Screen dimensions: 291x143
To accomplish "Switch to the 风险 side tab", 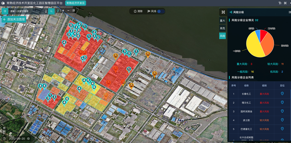I will coord(222,35).
